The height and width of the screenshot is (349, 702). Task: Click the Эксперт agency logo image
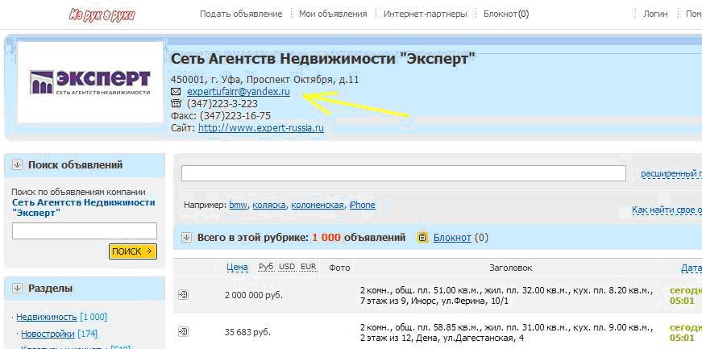(90, 82)
